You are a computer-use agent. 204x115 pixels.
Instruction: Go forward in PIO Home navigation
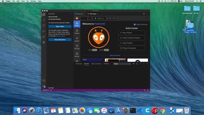pyautogui.click(x=86, y=18)
